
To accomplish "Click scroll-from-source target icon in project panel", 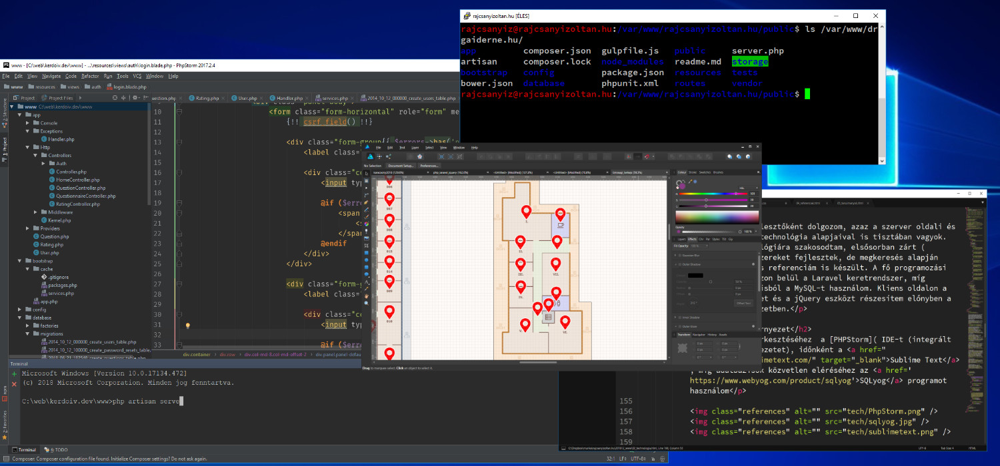I will coord(115,98).
